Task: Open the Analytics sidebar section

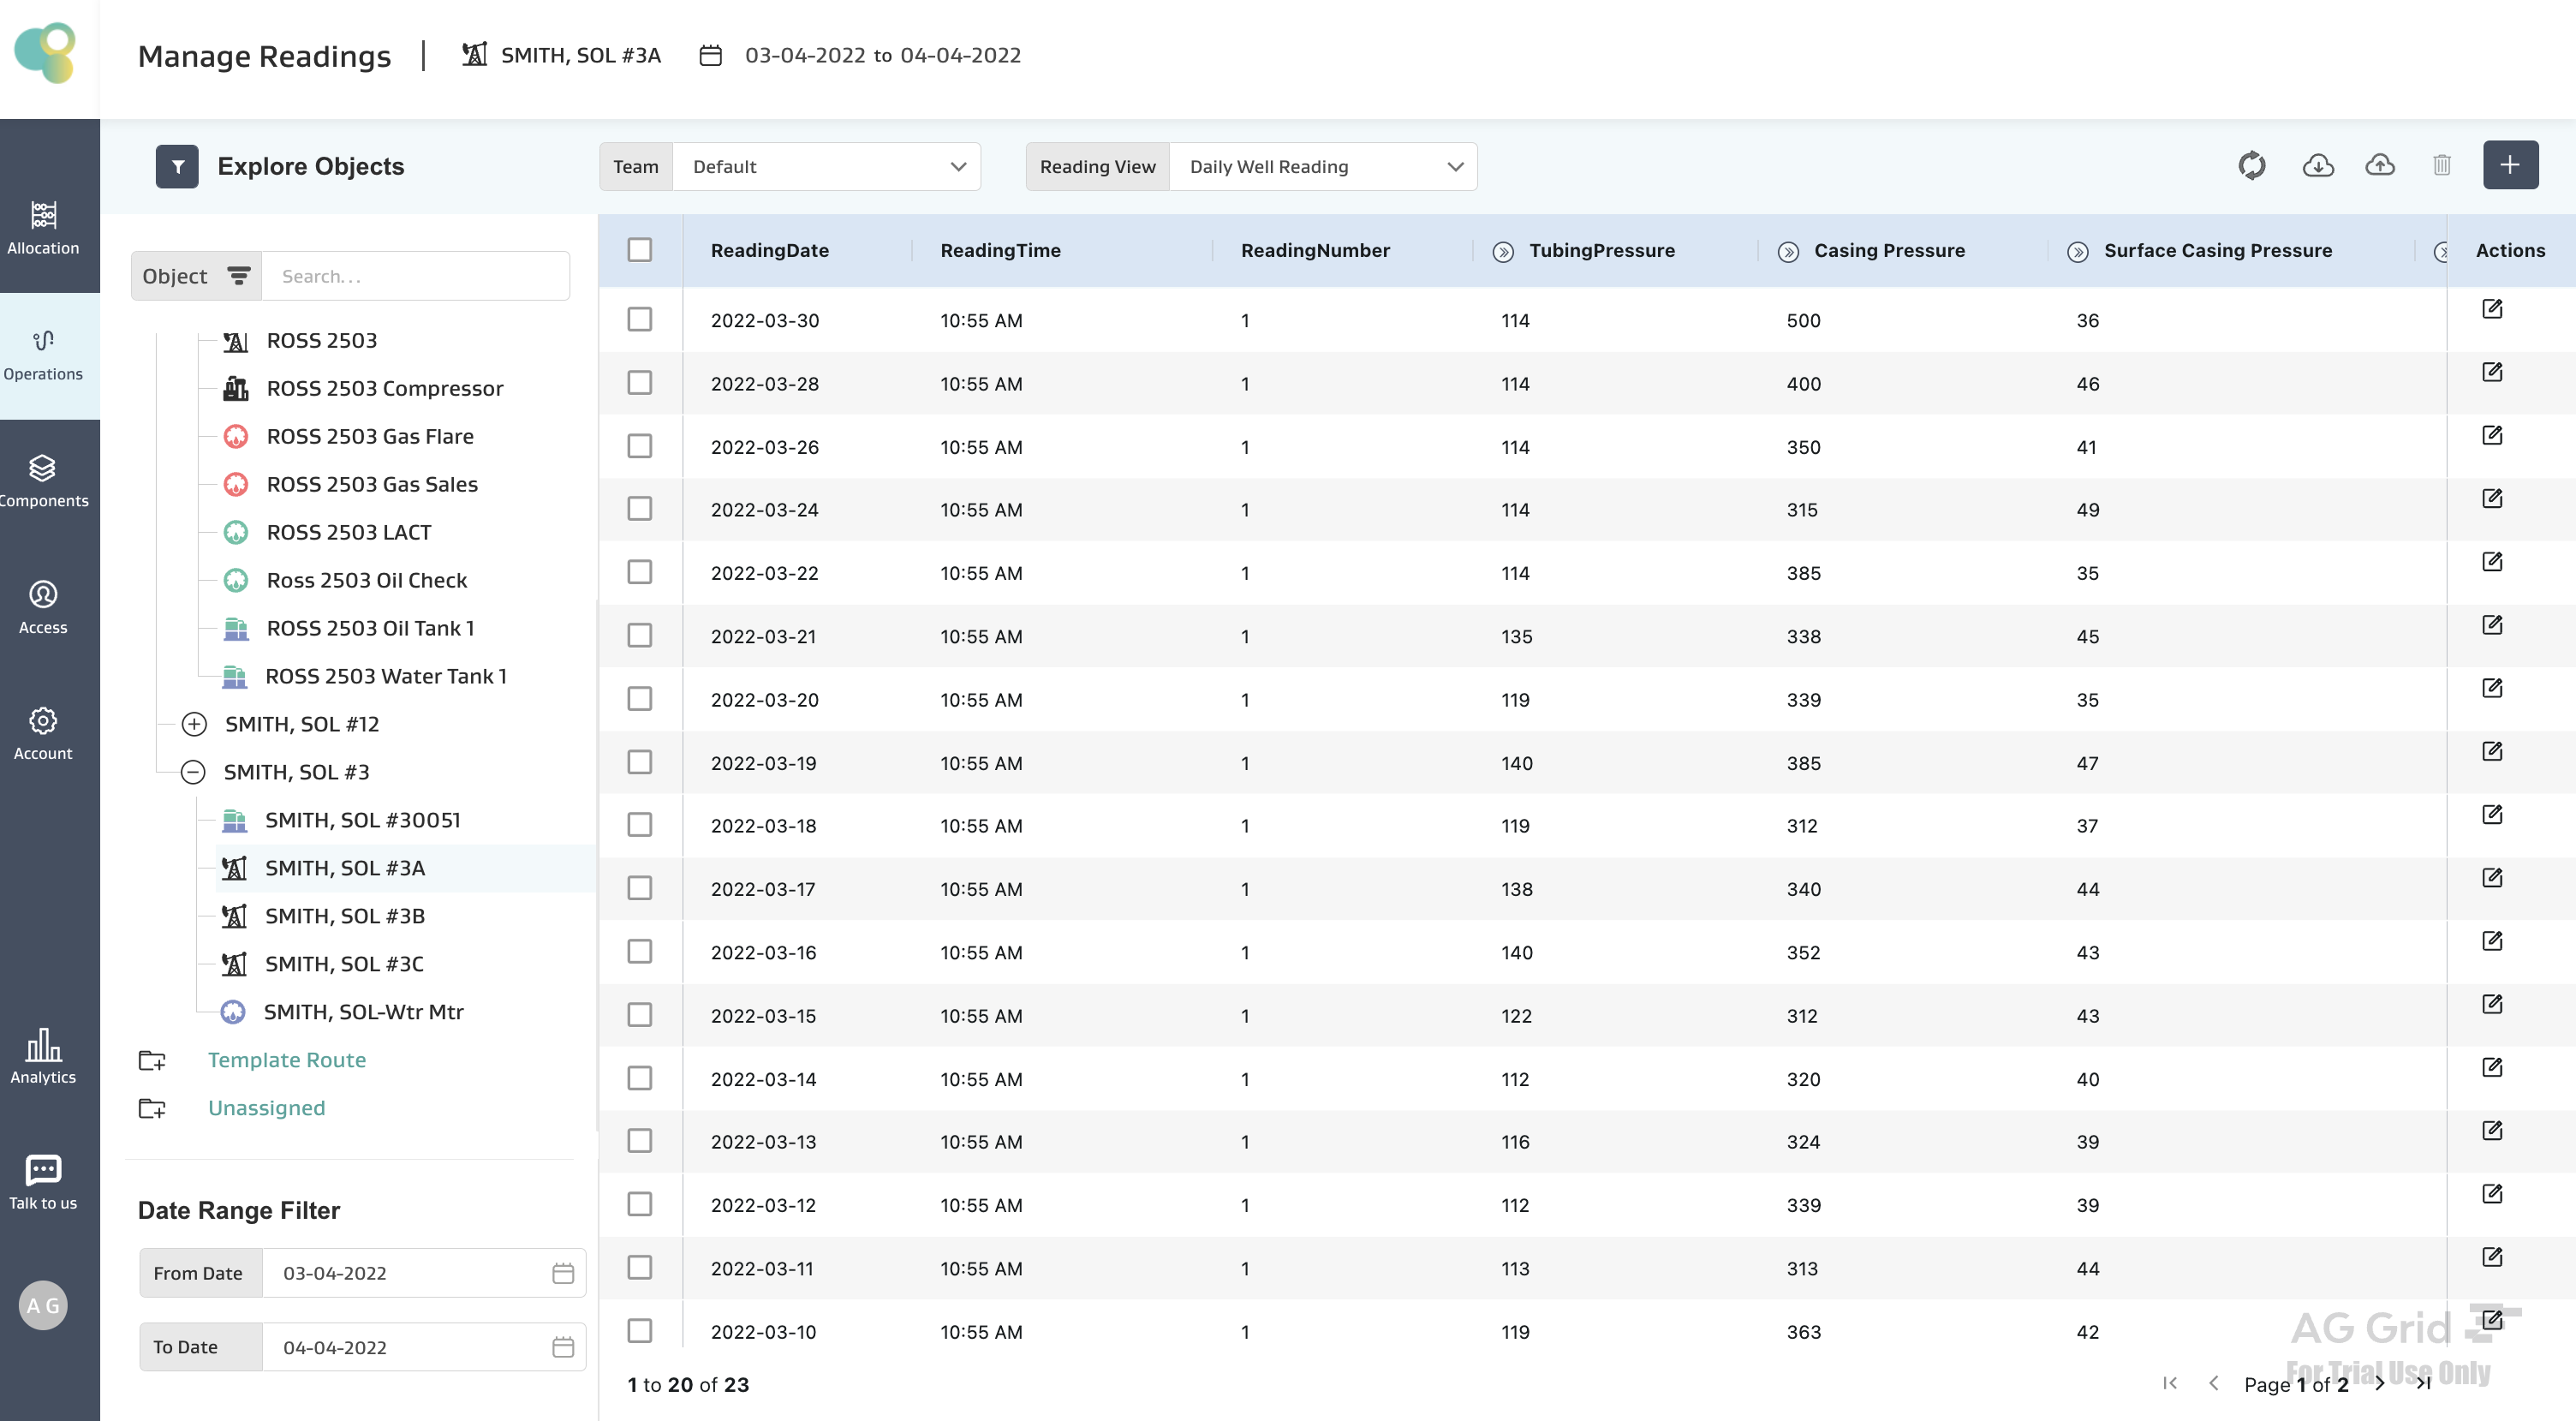Action: (x=43, y=1056)
